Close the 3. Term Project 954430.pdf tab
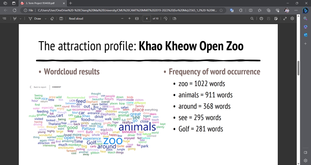 pyautogui.click(x=64, y=3)
